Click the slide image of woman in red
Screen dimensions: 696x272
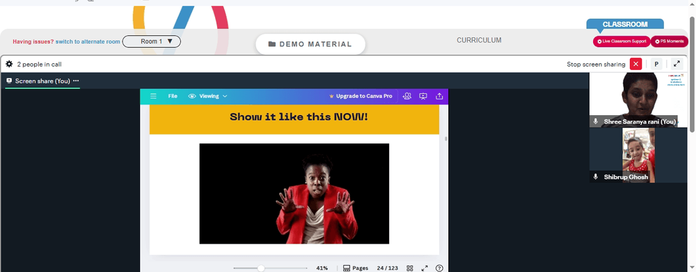pyautogui.click(x=294, y=194)
